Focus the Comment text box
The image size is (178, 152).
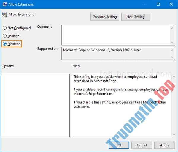(x=116, y=35)
